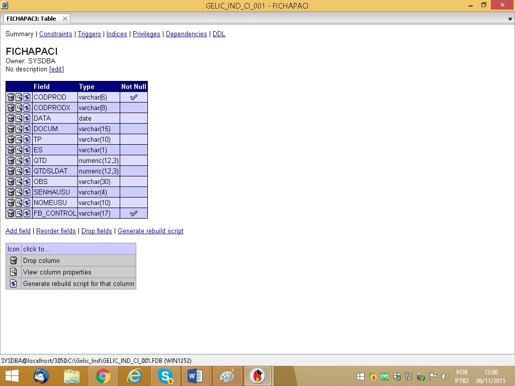Click drop column icon for QTDSLDAT
Image resolution: width=515 pixels, height=386 pixels.
pos(11,171)
